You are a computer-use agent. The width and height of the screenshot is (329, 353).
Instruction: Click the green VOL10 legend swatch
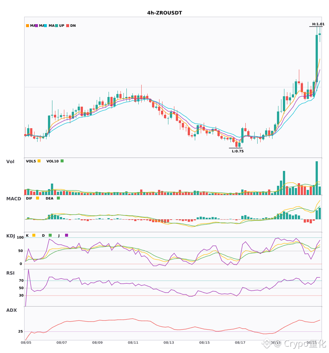(62, 161)
